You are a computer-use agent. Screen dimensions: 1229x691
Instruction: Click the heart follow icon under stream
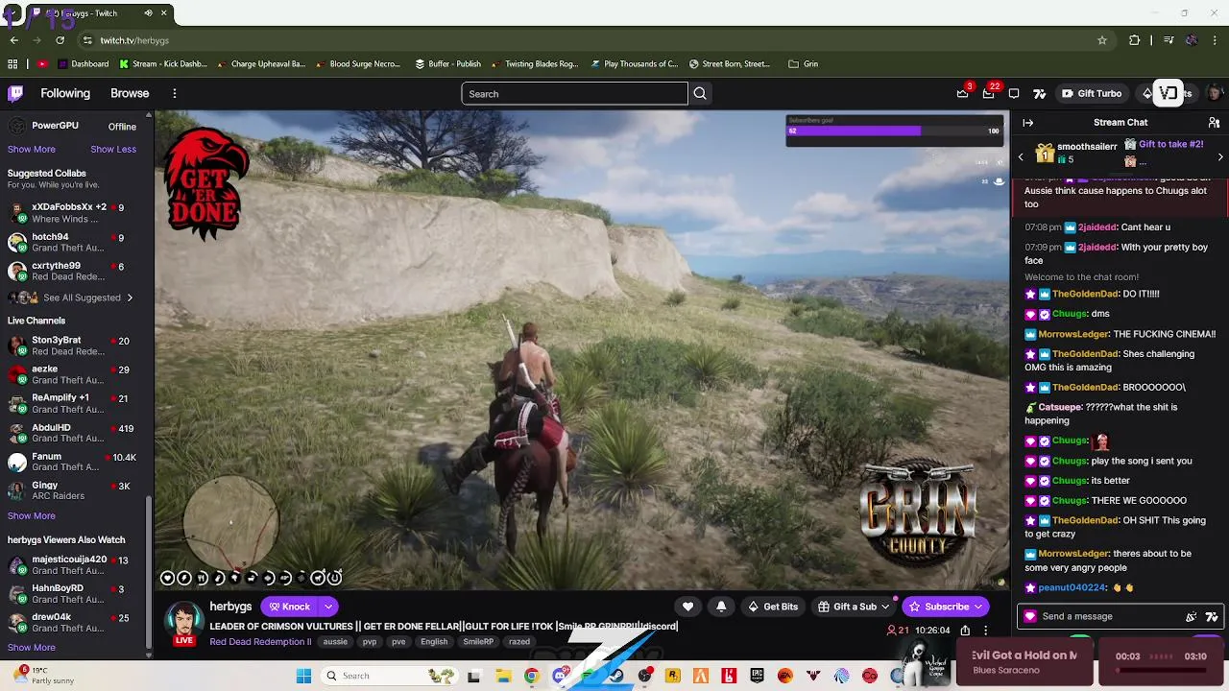(x=687, y=607)
